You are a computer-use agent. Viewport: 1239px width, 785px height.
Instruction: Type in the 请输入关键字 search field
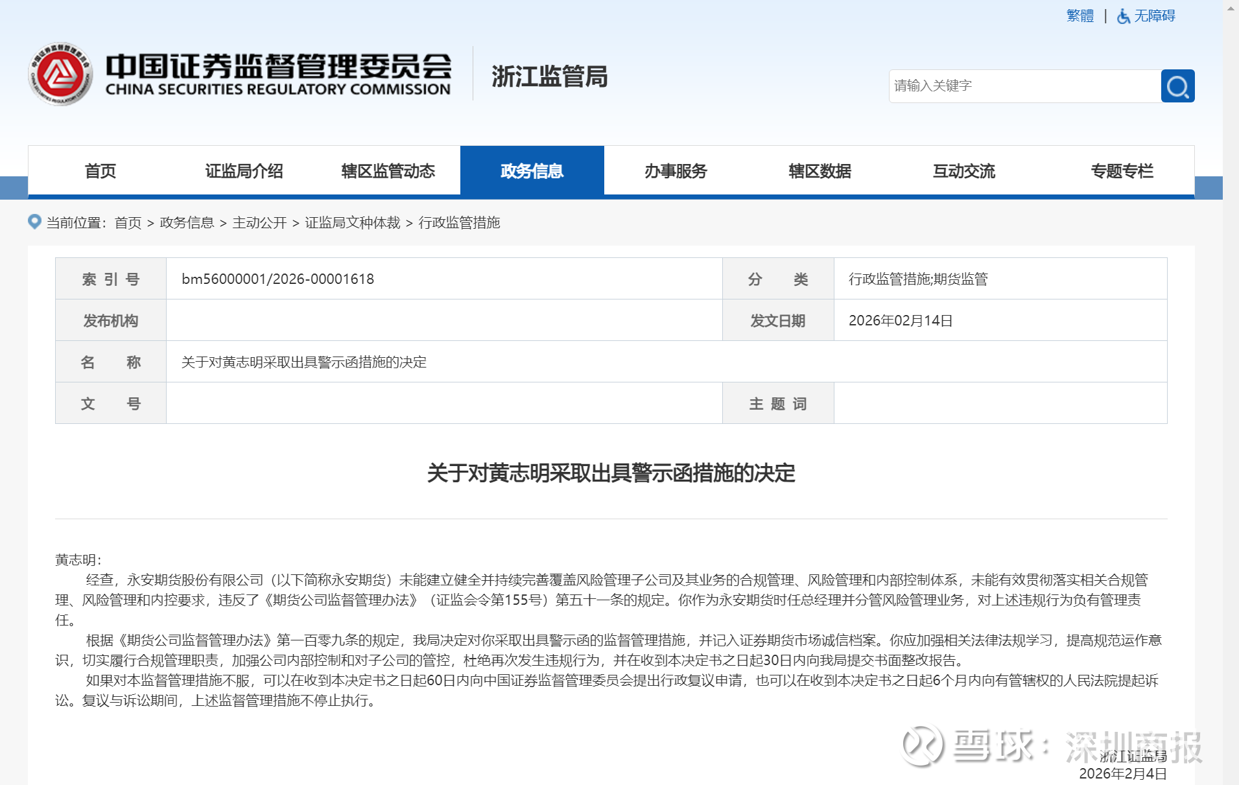click(x=1024, y=86)
